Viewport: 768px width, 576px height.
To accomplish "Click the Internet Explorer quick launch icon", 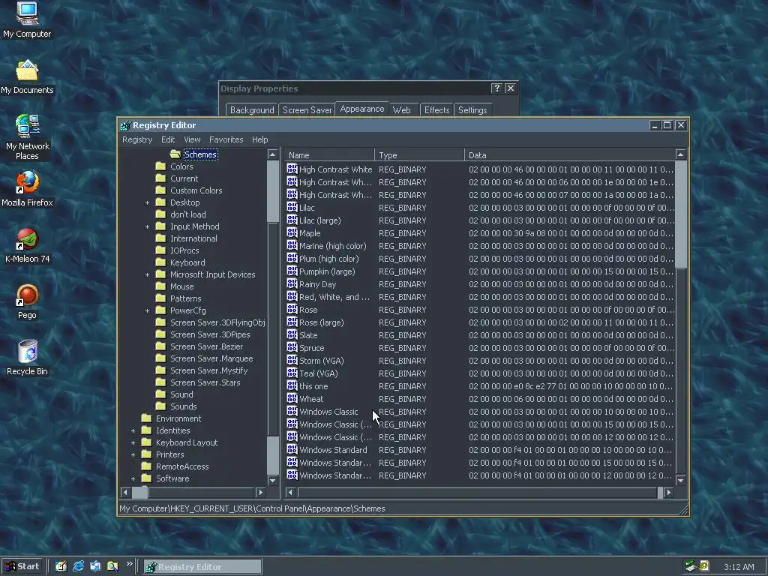I will click(x=78, y=566).
